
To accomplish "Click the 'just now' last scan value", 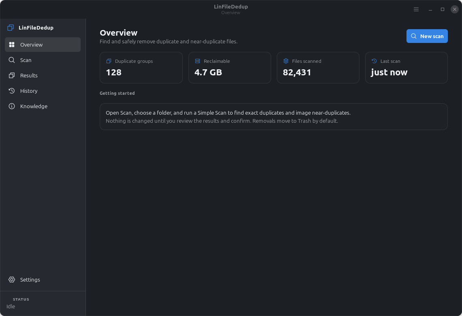I will pos(389,72).
